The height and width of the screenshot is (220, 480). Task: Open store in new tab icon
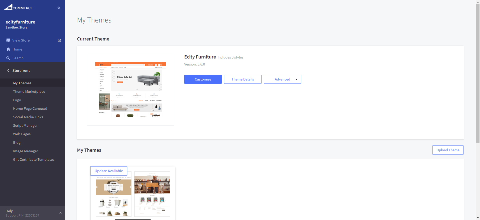pos(59,40)
